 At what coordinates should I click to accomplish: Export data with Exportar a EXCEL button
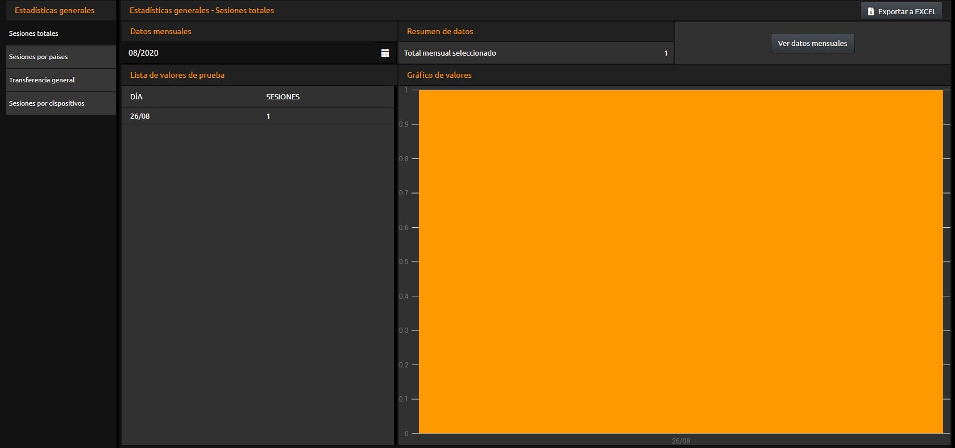coord(902,11)
